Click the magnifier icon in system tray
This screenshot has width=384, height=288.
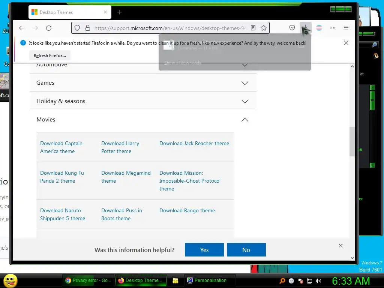pyautogui.click(x=282, y=281)
